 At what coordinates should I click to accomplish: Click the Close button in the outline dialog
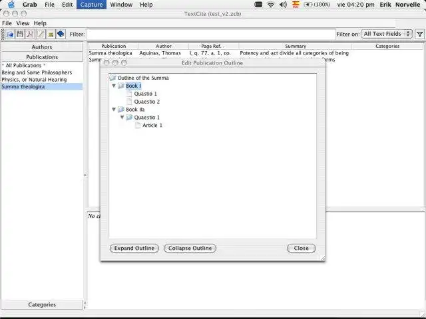[x=302, y=248]
